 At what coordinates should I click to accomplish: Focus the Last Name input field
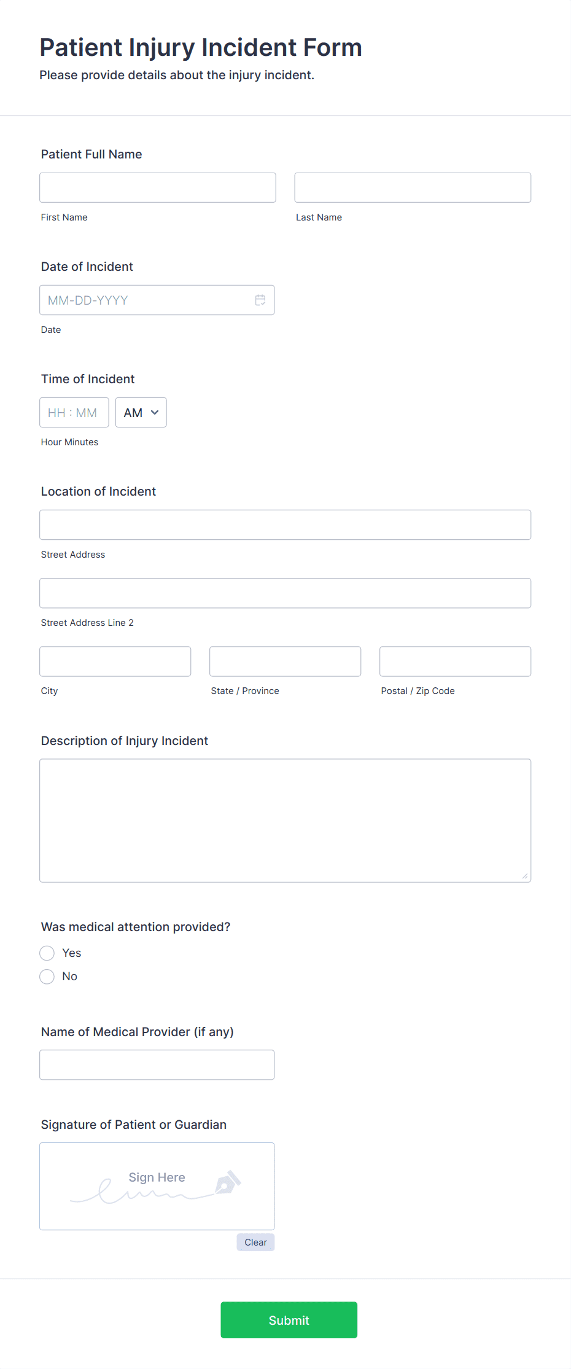point(413,187)
